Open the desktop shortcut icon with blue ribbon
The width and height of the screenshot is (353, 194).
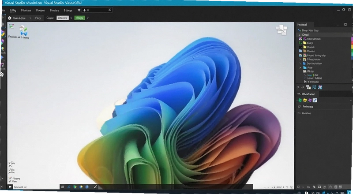23,31
